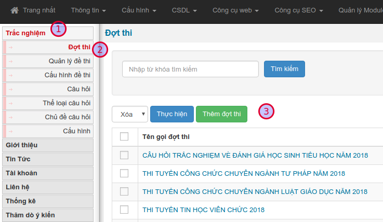Tick the select-all checkbox in table header
Viewport: 383px width, 222px height.
point(124,136)
